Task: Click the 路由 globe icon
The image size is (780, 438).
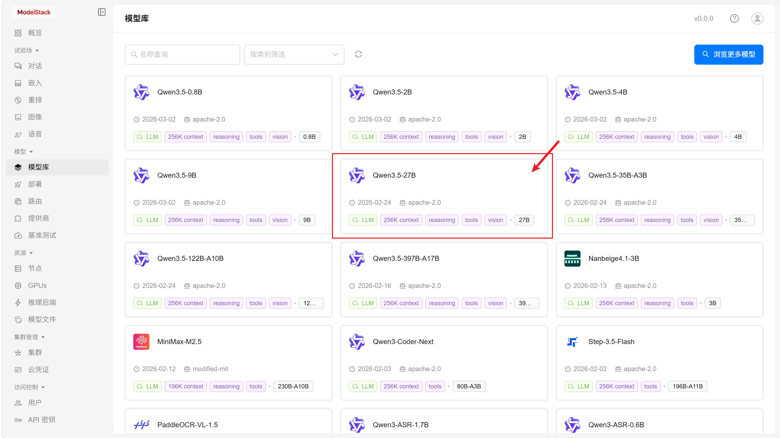Action: [18, 201]
